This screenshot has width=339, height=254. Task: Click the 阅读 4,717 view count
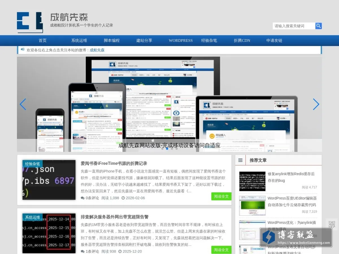pyautogui.click(x=309, y=187)
